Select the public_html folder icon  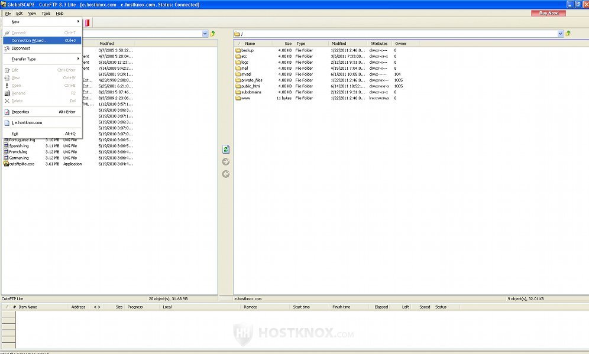pos(238,86)
